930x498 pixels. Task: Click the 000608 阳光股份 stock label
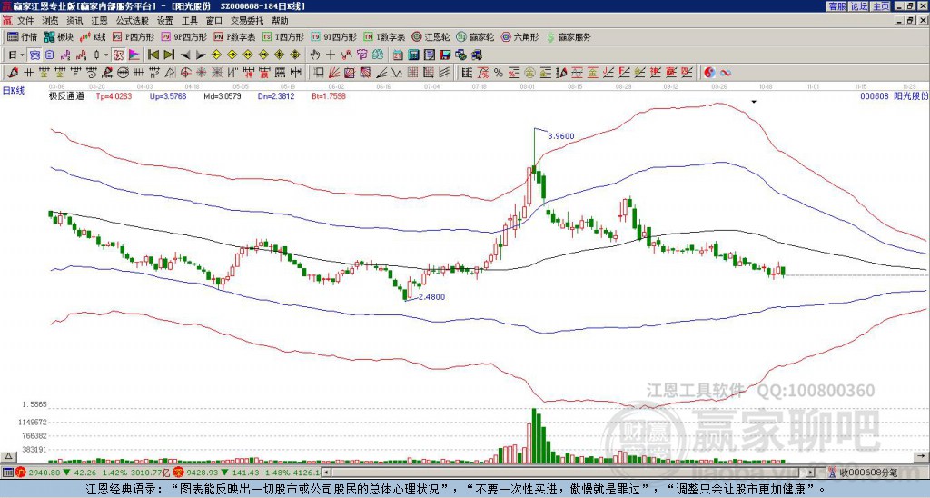tap(895, 95)
